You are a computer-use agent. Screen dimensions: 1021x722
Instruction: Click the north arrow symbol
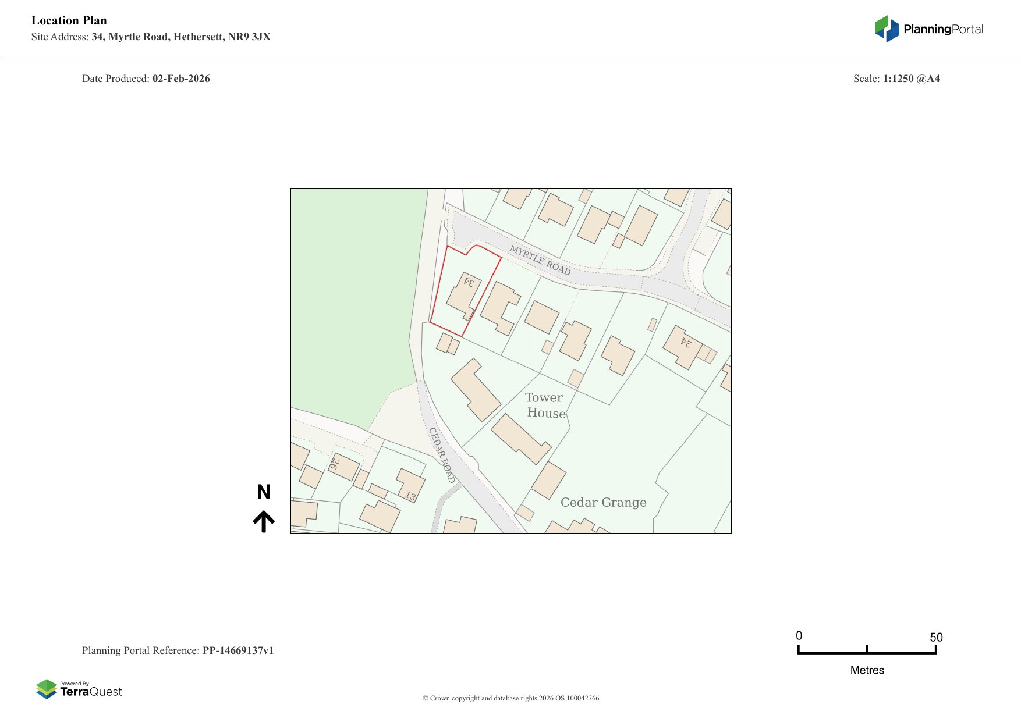coord(264,521)
